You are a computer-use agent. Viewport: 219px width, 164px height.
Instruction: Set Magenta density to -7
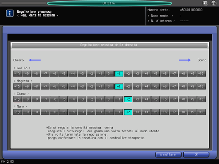pos(45,87)
